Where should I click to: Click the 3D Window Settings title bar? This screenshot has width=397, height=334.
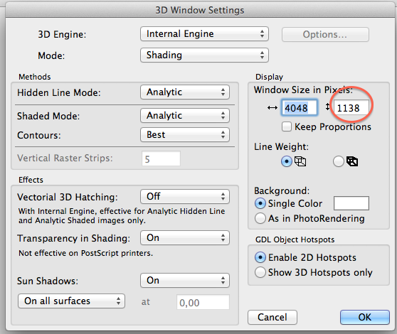pos(200,10)
